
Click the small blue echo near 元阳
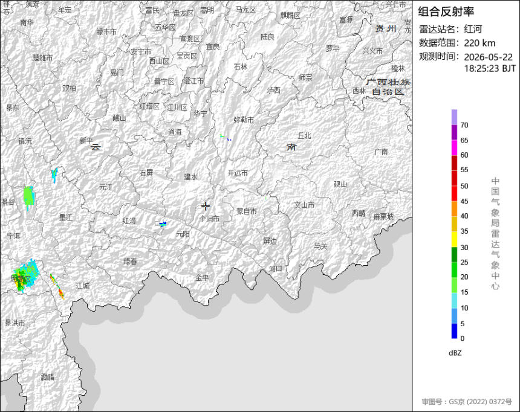tap(163, 224)
